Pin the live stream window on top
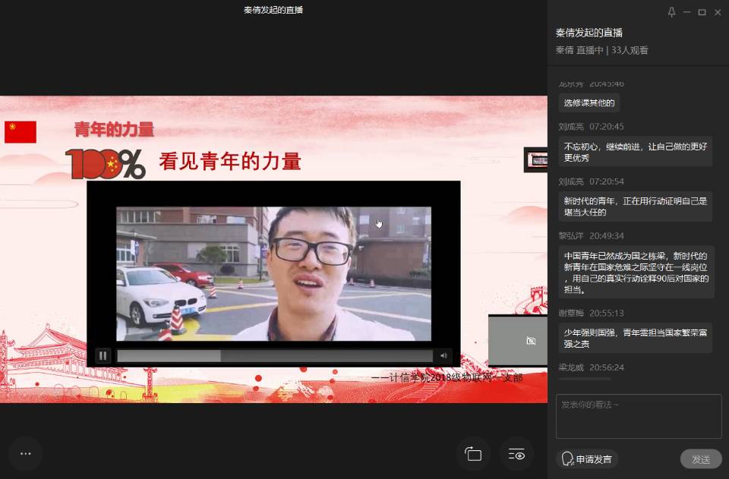 point(671,12)
